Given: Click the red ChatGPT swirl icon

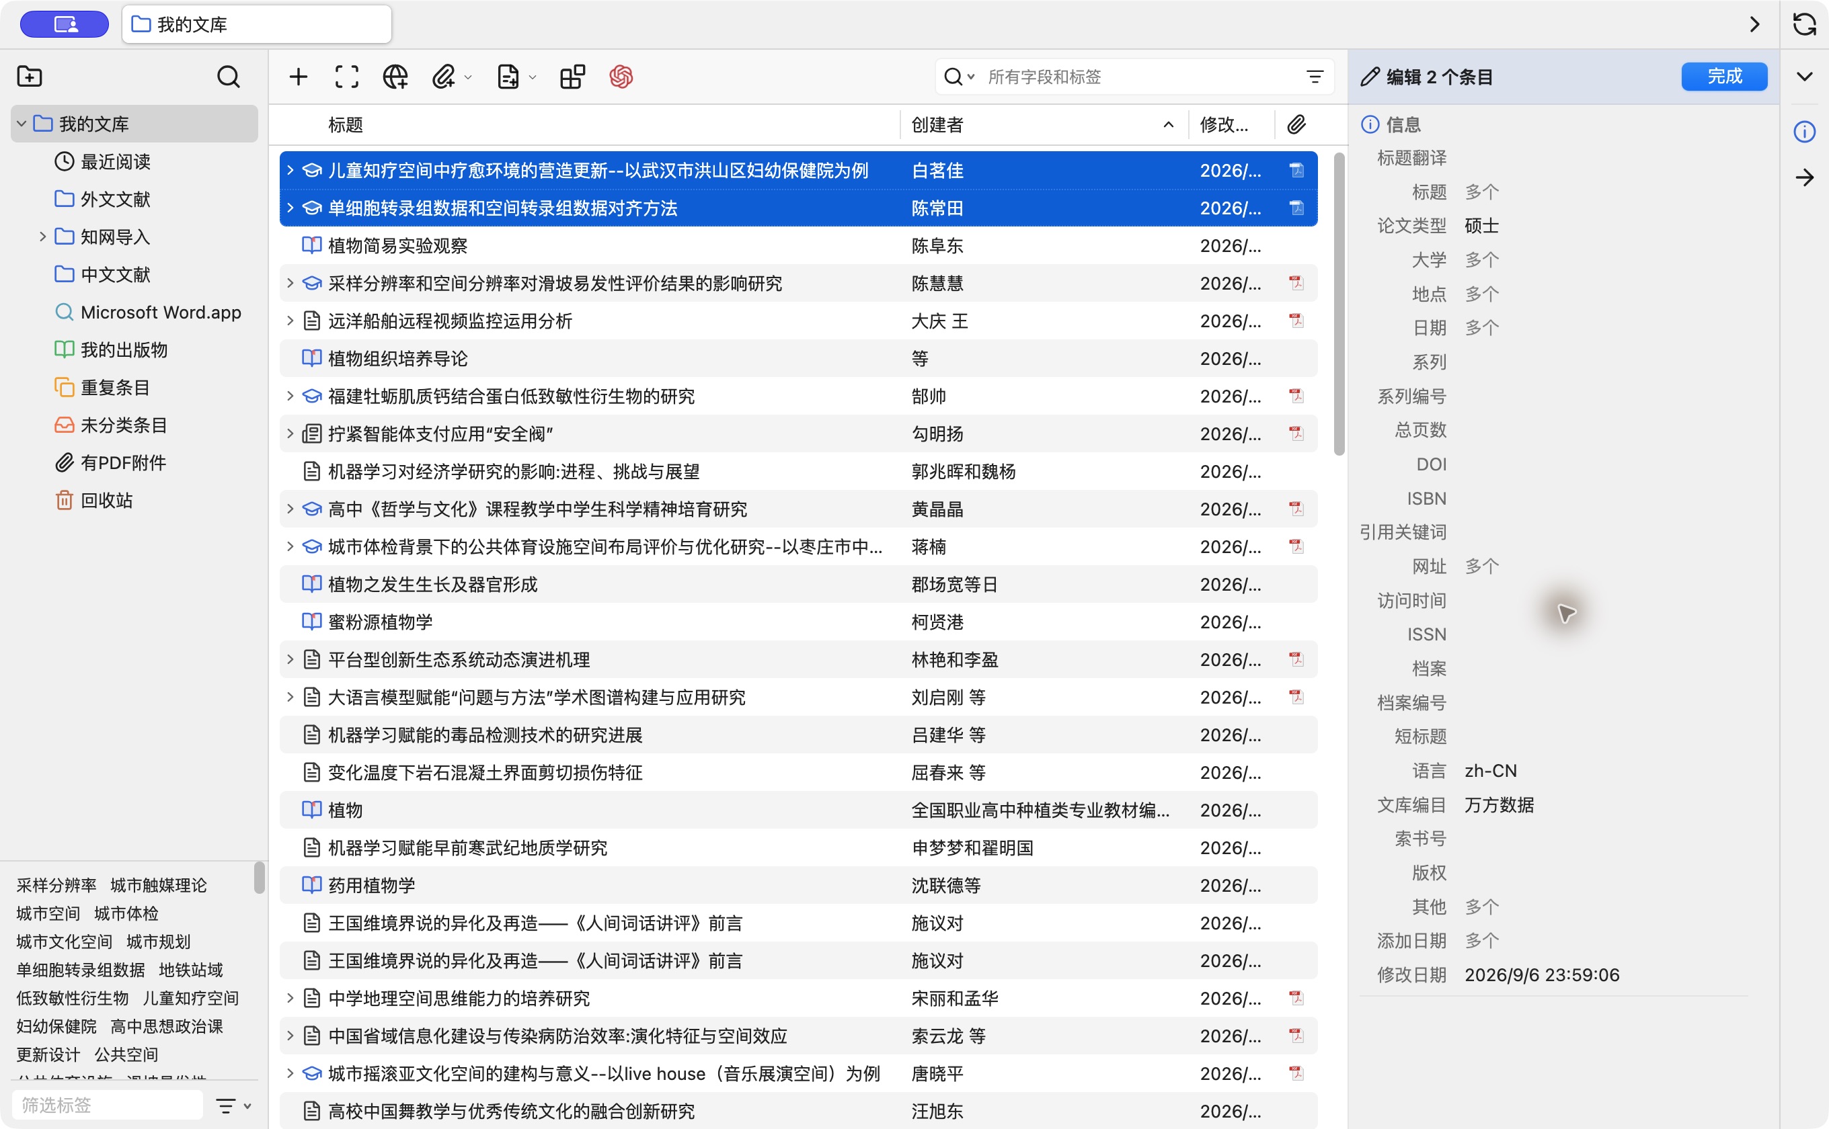Looking at the screenshot, I should point(621,76).
